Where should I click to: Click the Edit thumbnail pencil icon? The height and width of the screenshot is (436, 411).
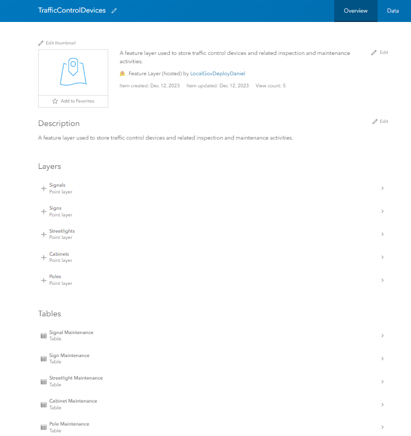pyautogui.click(x=41, y=43)
